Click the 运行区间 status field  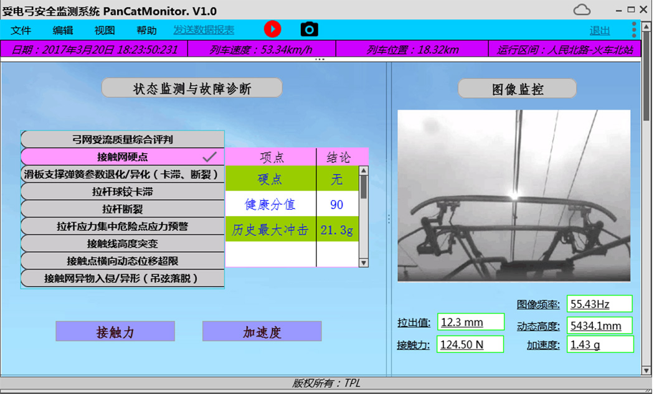click(565, 50)
